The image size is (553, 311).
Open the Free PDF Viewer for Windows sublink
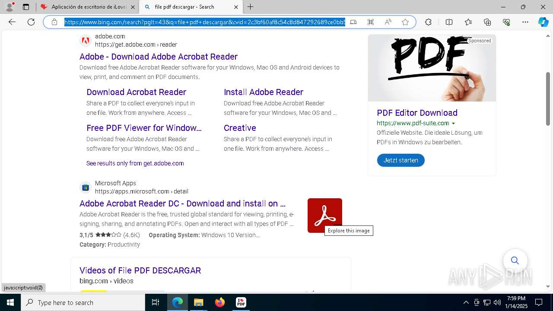144,128
